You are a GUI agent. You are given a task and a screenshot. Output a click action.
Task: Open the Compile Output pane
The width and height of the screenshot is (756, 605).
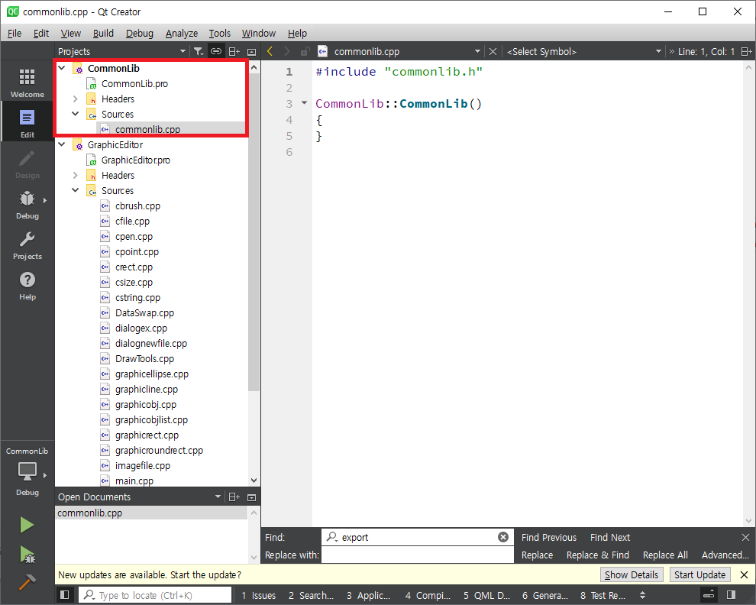(x=428, y=595)
